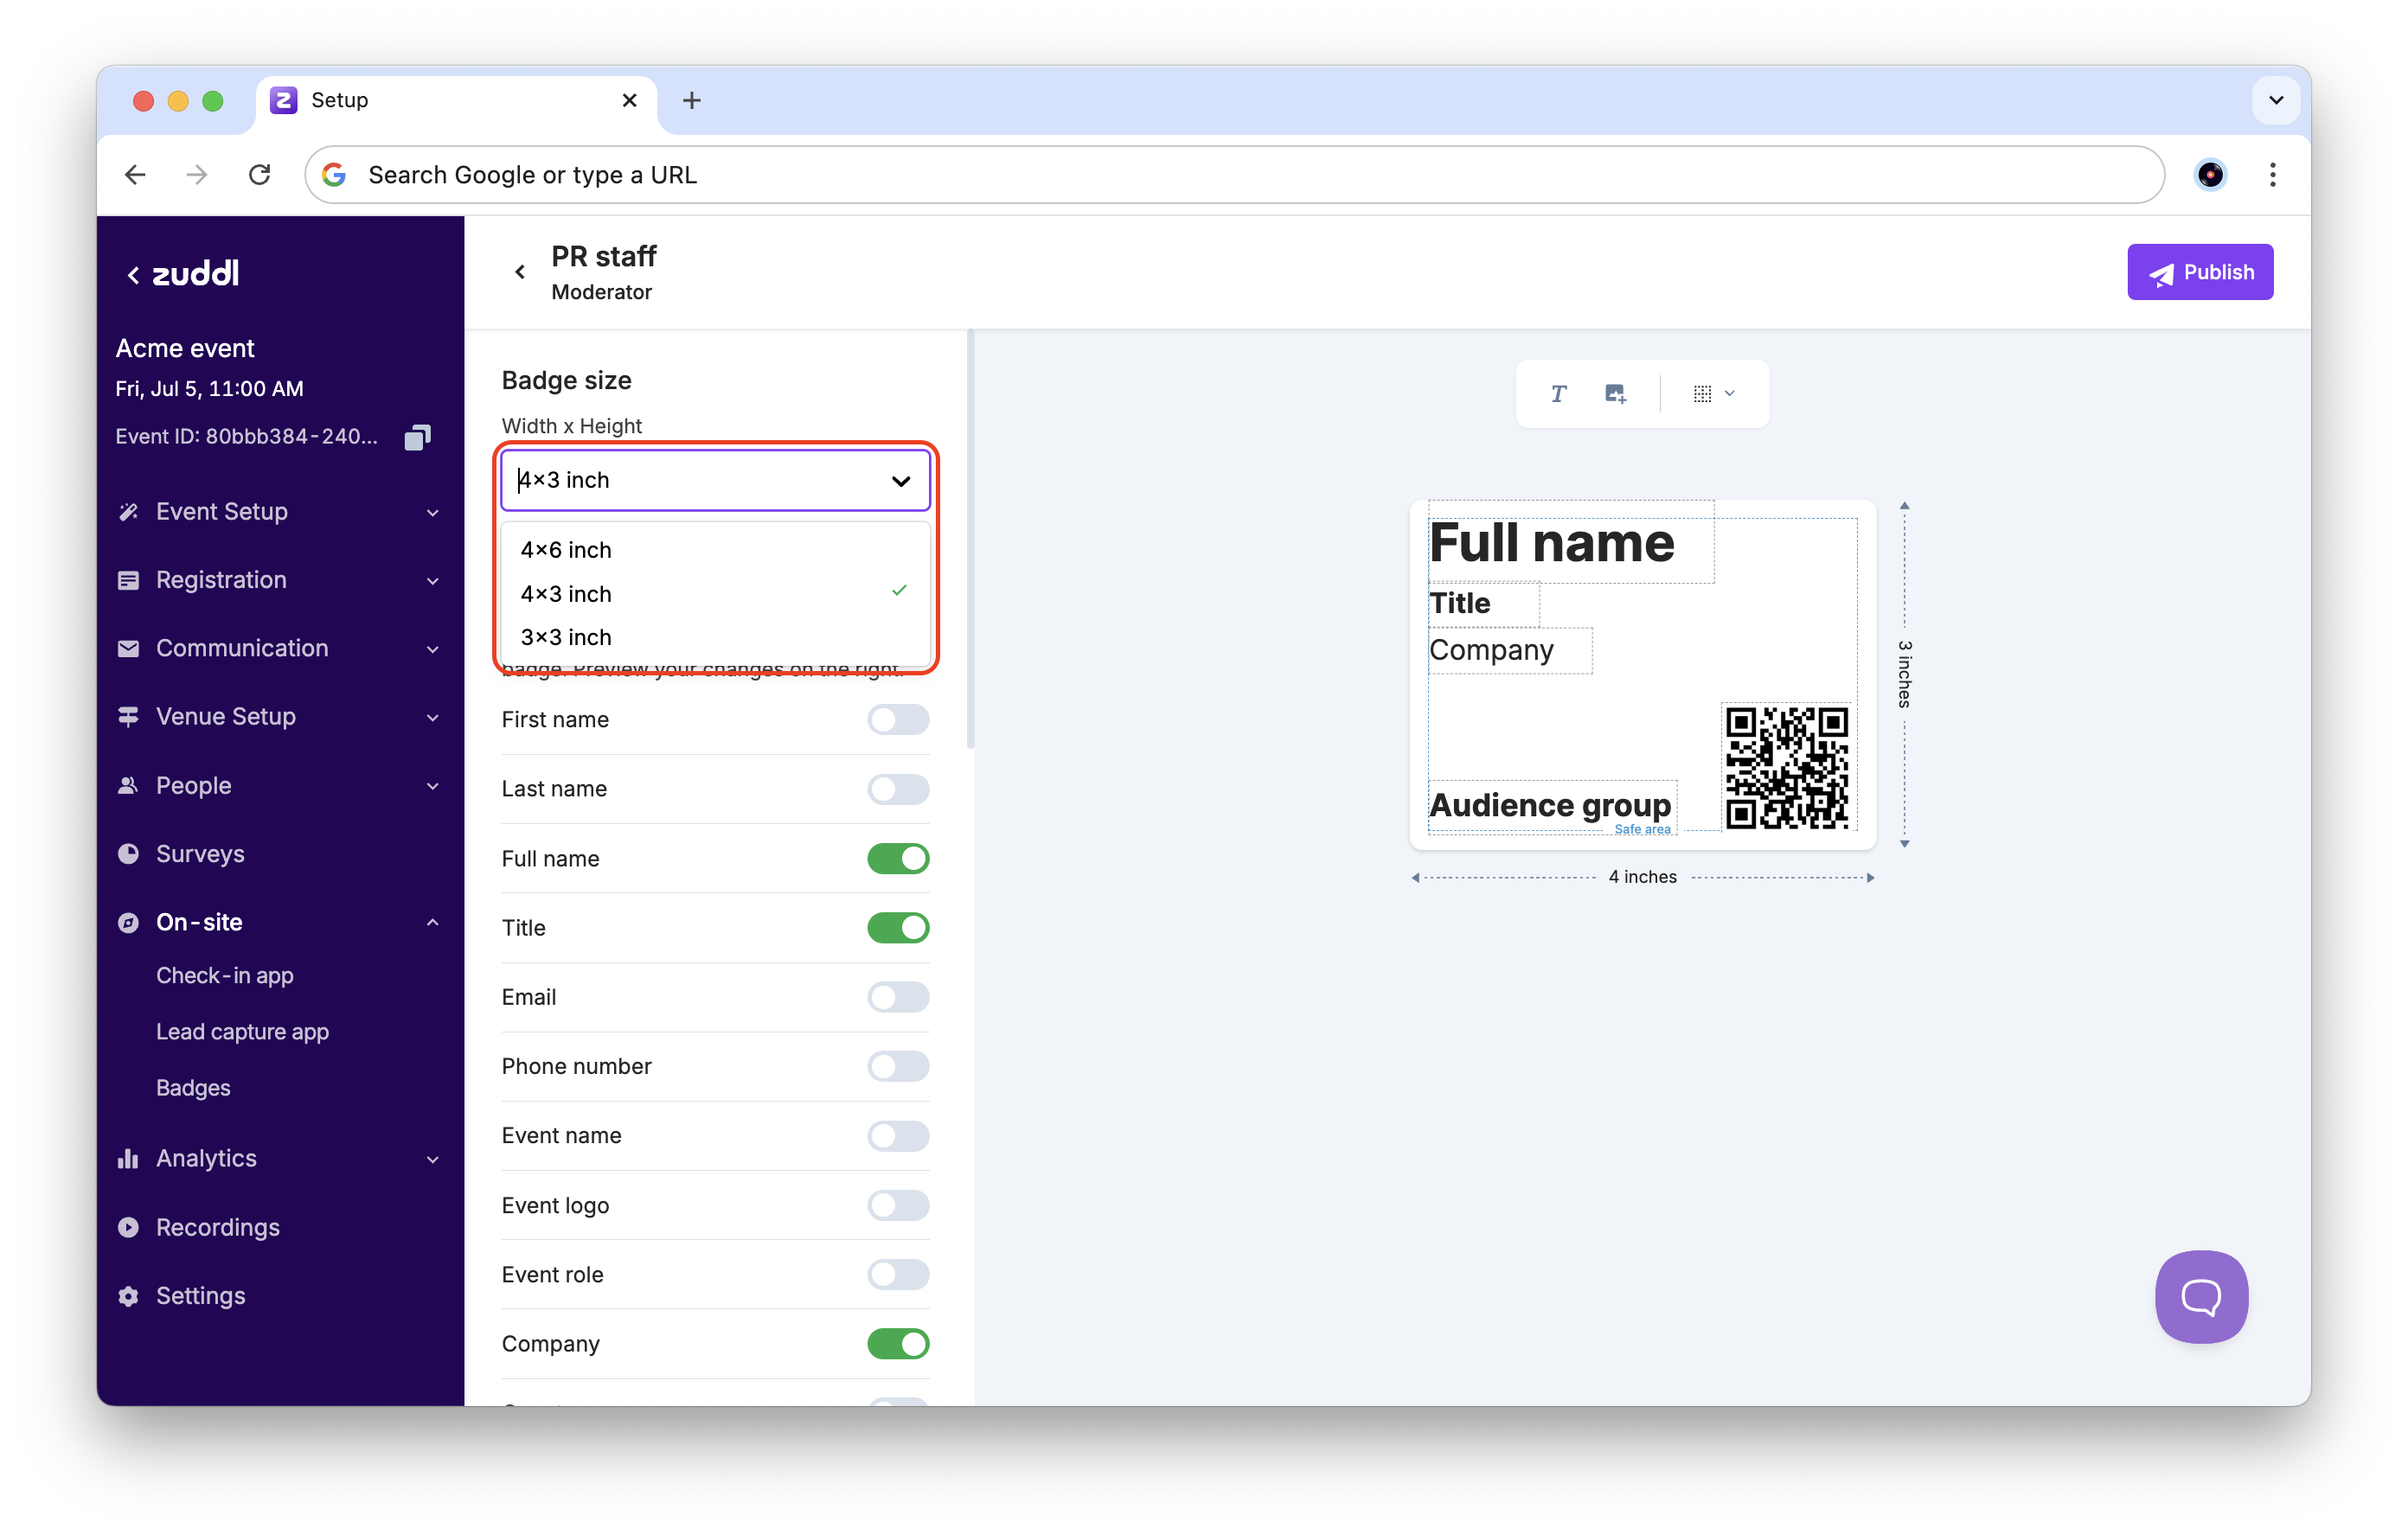Copy the Event ID with copy icon
This screenshot has width=2408, height=1534.
[x=417, y=437]
